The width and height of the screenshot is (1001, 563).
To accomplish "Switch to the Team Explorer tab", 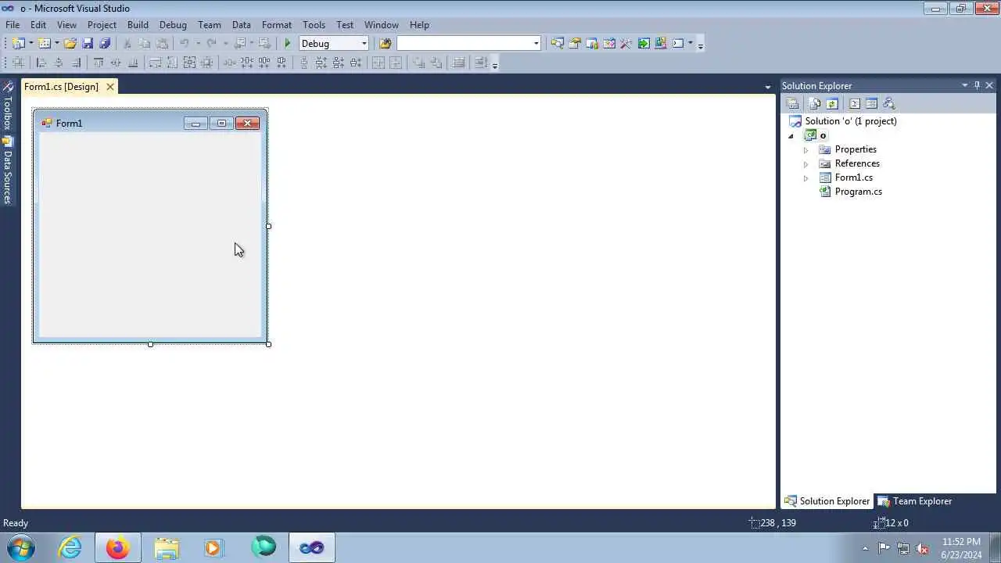I will click(915, 501).
